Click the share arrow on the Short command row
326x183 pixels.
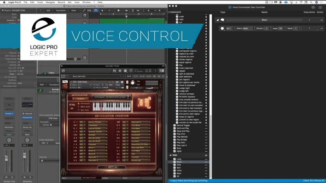click(x=321, y=20)
